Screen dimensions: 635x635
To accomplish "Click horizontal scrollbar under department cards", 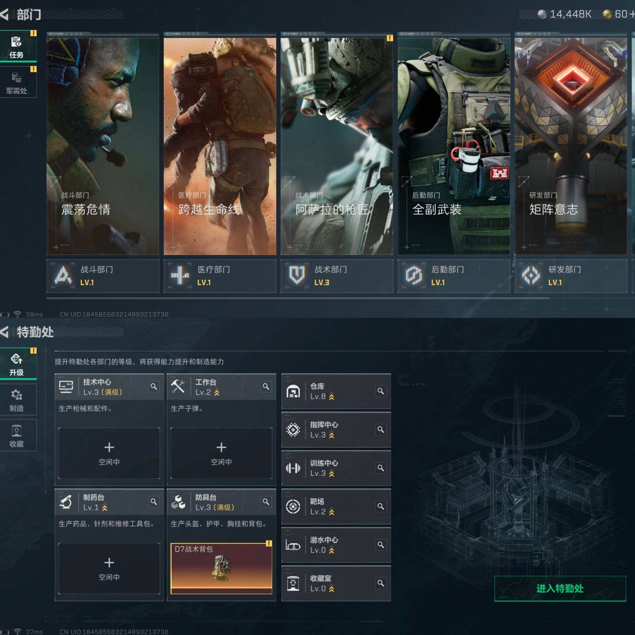I will point(298,298).
